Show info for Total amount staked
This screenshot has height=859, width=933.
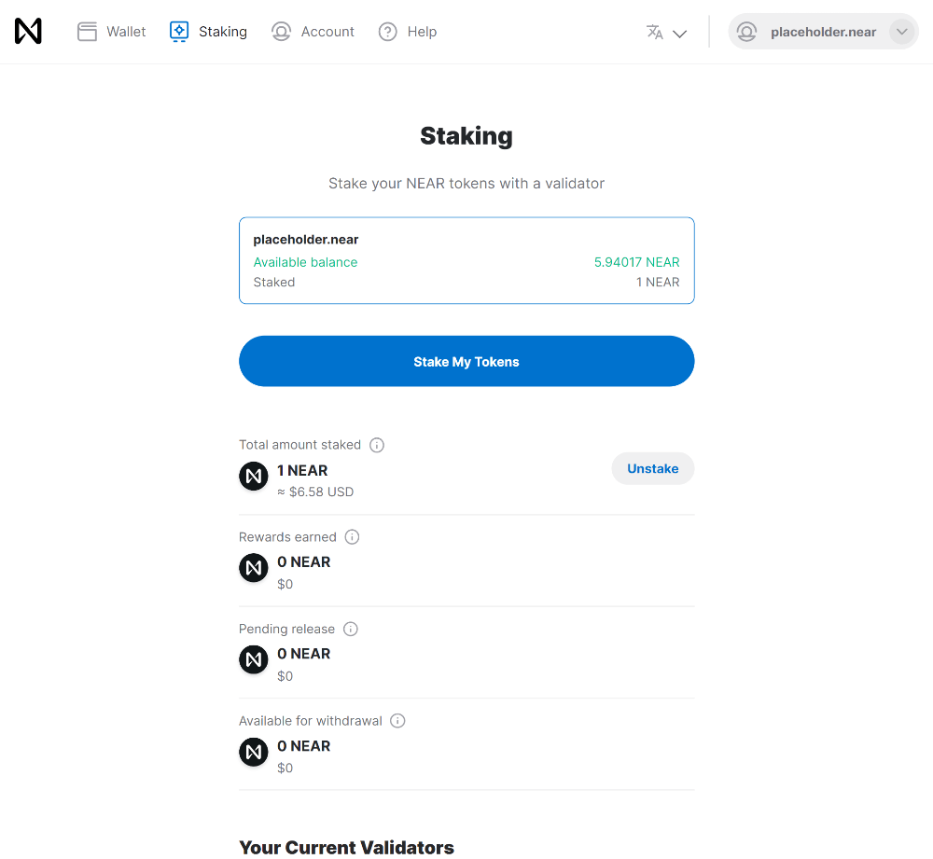click(x=377, y=445)
